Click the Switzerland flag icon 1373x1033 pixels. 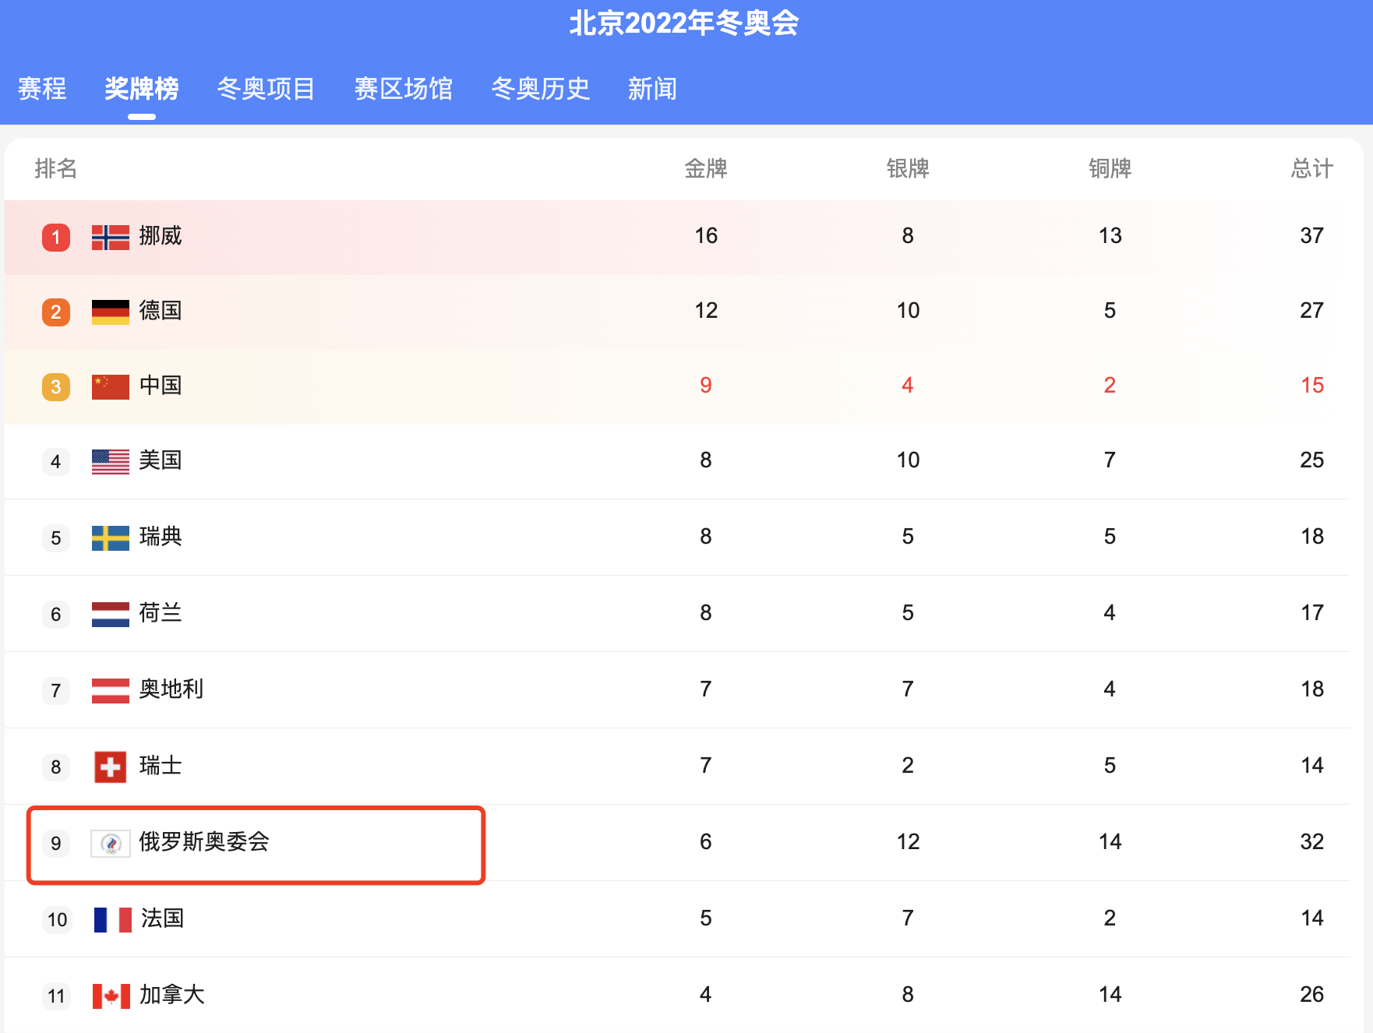tap(111, 767)
